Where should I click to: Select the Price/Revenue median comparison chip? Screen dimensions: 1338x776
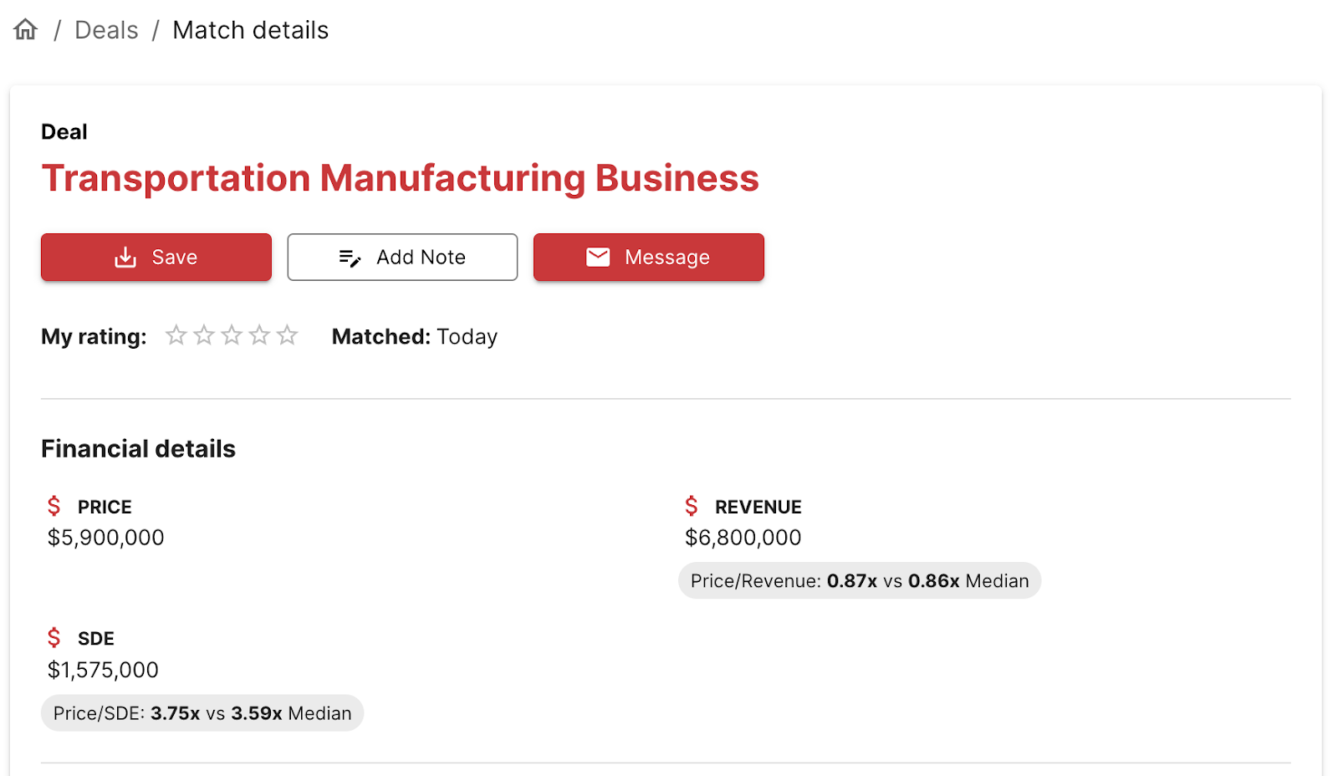[860, 580]
